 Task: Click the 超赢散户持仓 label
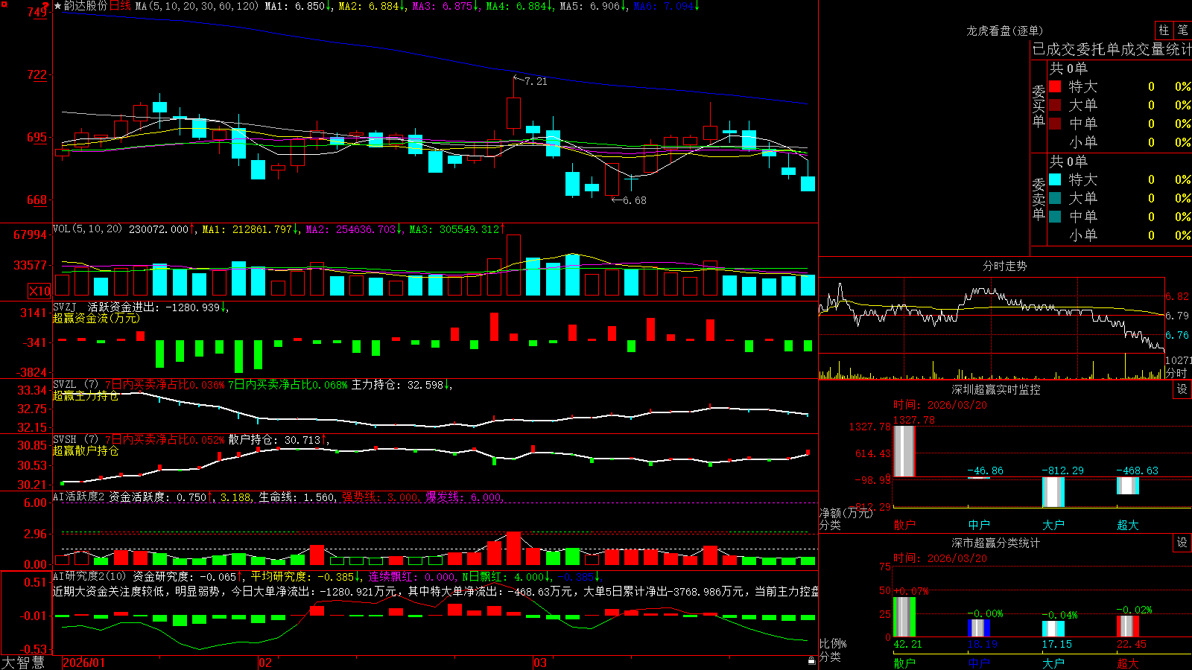[x=86, y=450]
